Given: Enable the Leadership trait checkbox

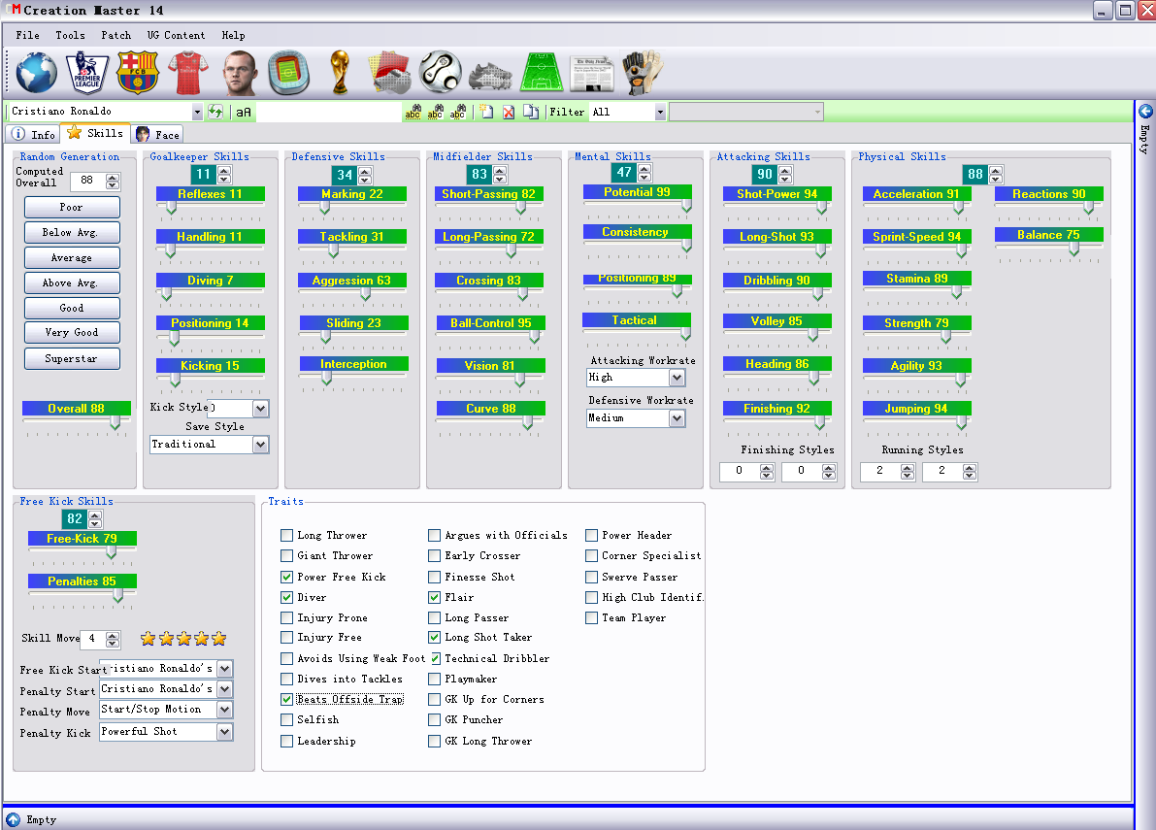Looking at the screenshot, I should [x=286, y=741].
